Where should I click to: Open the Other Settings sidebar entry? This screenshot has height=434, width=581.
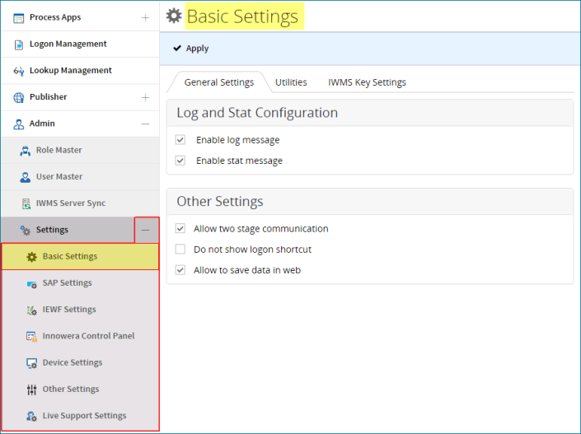81,390
